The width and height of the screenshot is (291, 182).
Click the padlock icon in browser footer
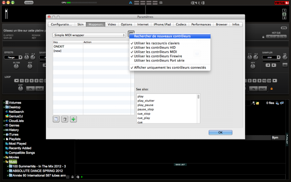click(73, 177)
